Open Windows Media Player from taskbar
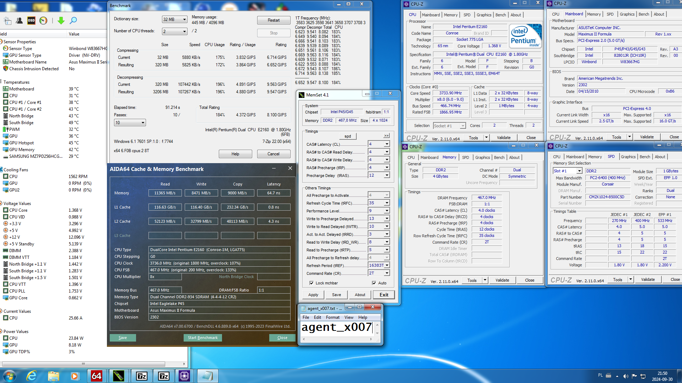682x383 pixels. click(x=74, y=376)
